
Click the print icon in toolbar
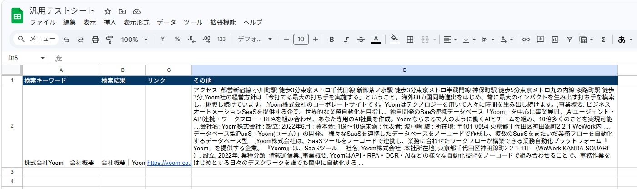pyautogui.click(x=95, y=40)
